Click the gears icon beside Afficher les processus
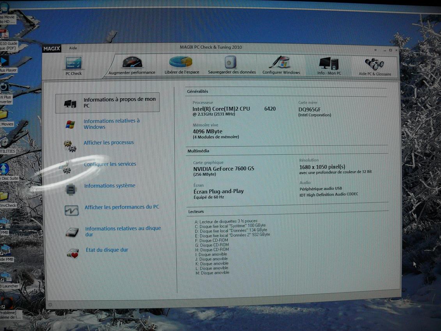 pos(70,146)
